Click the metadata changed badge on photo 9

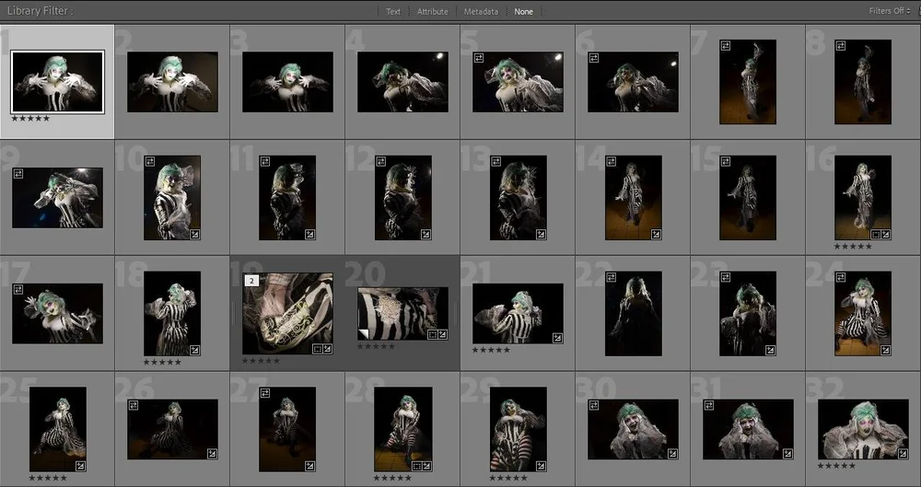18,173
